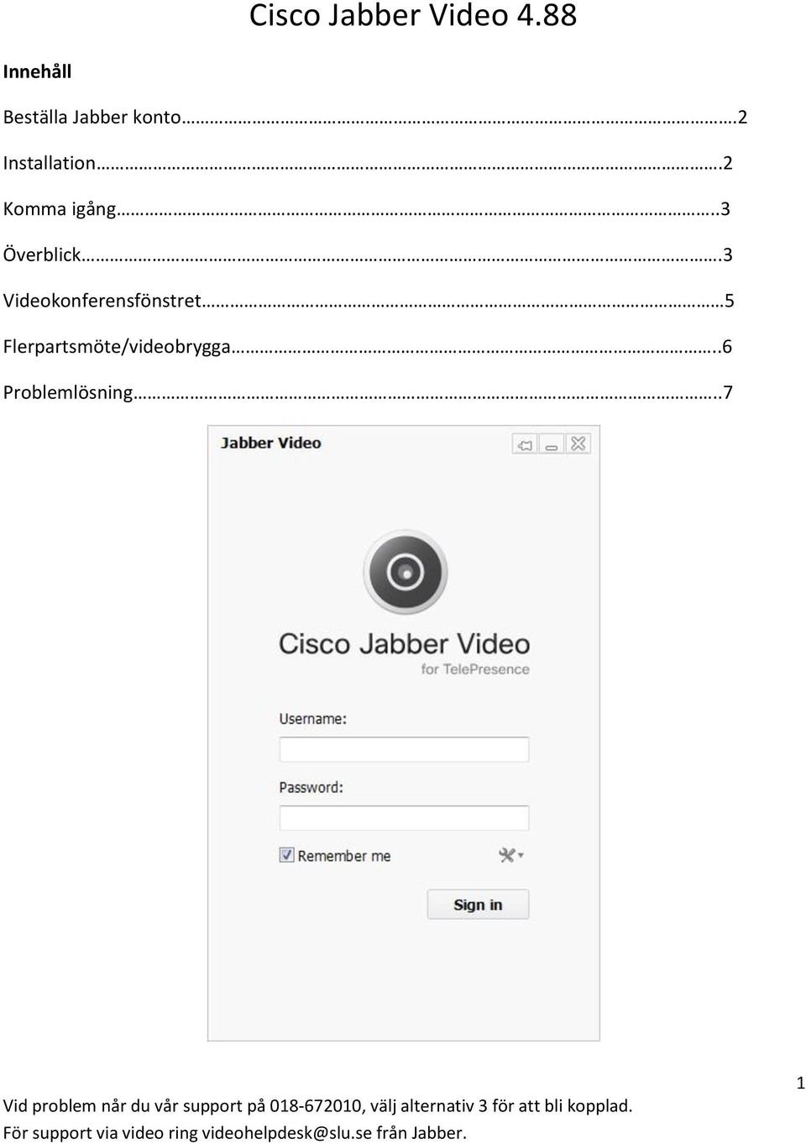Screen dimensions: 806x1144
Task: Click the videohelpdesk@slu.se support footer line
Action: tap(235, 1132)
